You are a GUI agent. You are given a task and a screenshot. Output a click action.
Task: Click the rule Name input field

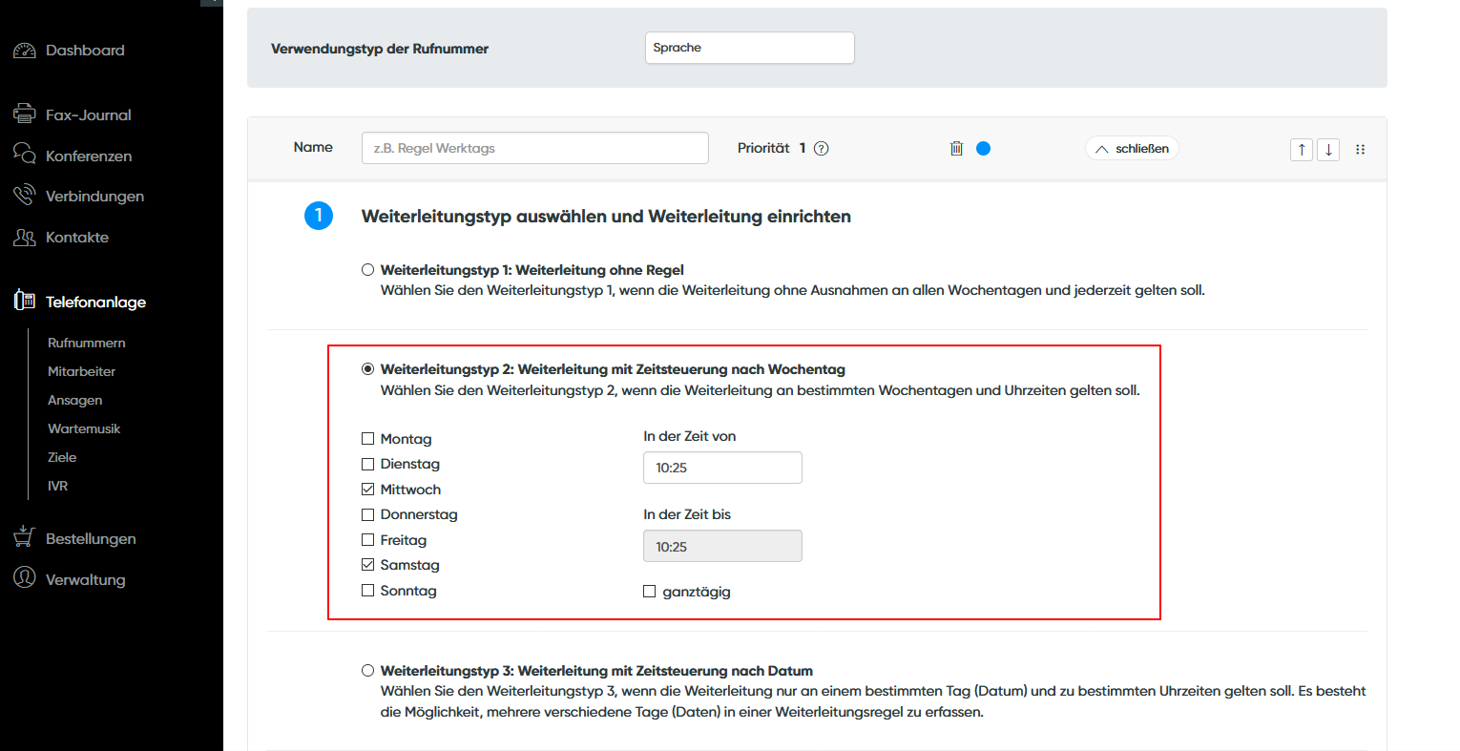pos(534,148)
